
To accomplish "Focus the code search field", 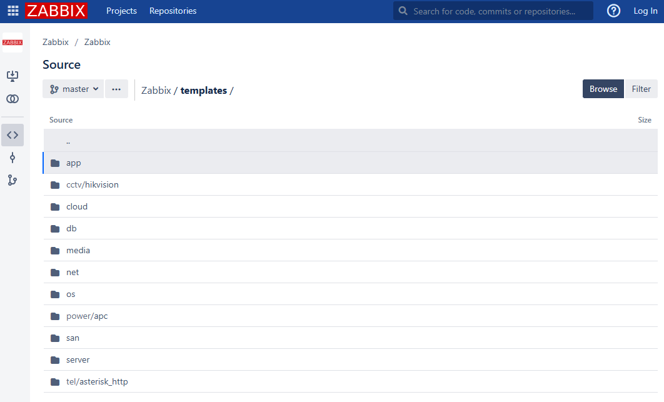I will [x=500, y=11].
